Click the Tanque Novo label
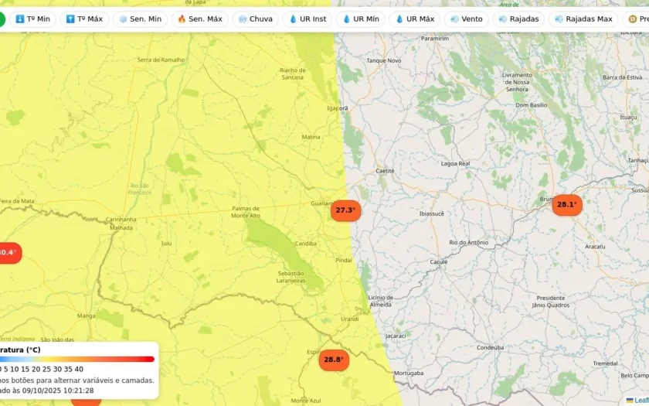 (384, 60)
